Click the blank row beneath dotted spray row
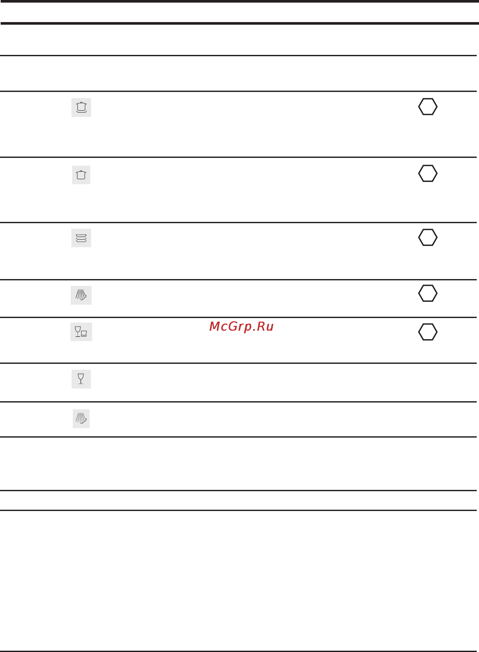Image resolution: width=479 pixels, height=652 pixels. [239, 464]
